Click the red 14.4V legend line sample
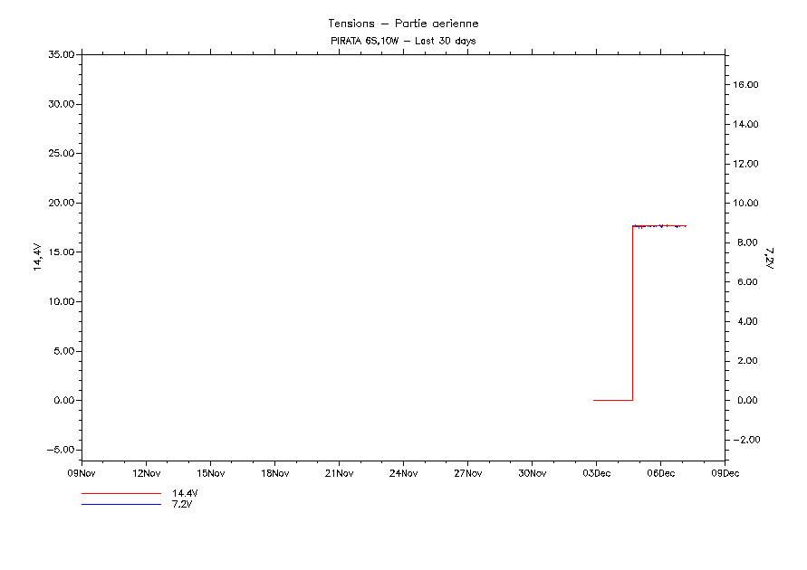 click(120, 494)
